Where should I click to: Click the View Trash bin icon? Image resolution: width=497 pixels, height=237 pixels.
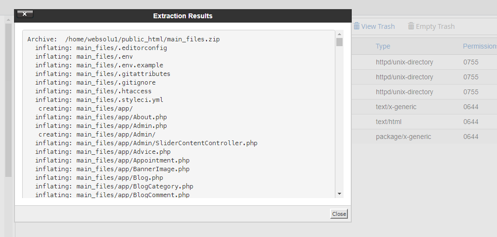(x=357, y=26)
